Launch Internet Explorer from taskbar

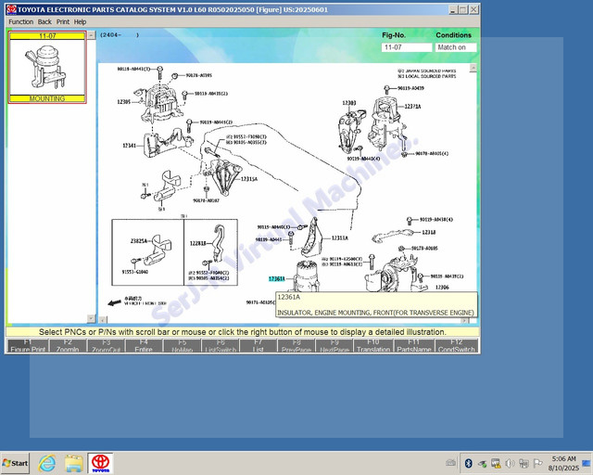tap(47, 463)
